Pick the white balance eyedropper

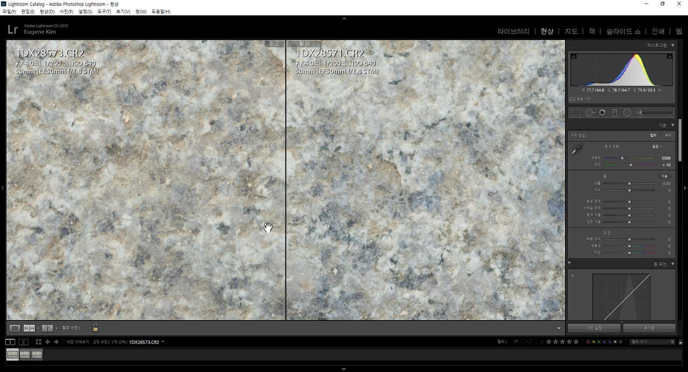(x=577, y=149)
